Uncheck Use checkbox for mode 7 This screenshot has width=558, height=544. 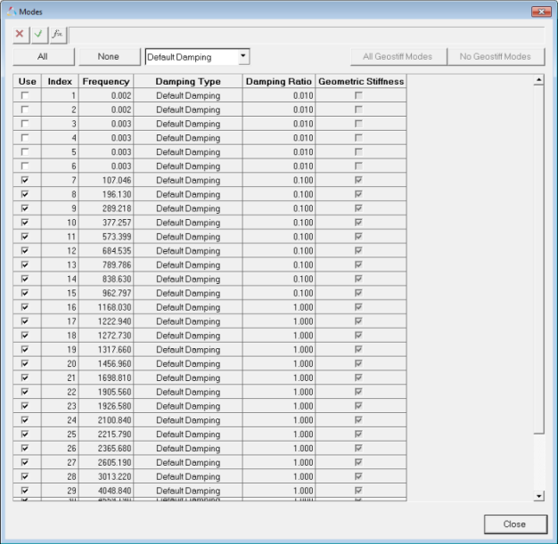point(25,180)
